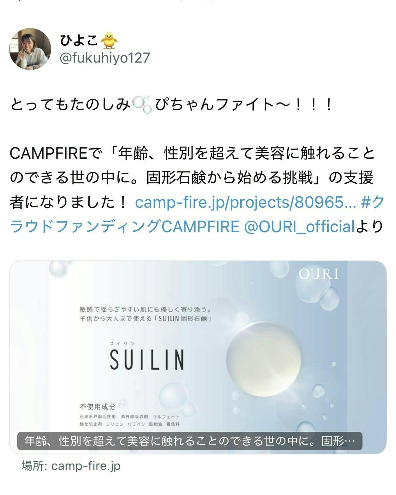Click the bubbles emoji in the tweet text
396x495 pixels.
[x=142, y=105]
